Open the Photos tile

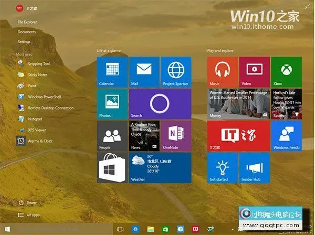[x=112, y=104]
